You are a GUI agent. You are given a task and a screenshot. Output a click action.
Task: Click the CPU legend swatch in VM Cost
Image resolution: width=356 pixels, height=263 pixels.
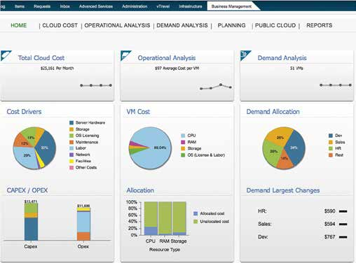(x=183, y=136)
